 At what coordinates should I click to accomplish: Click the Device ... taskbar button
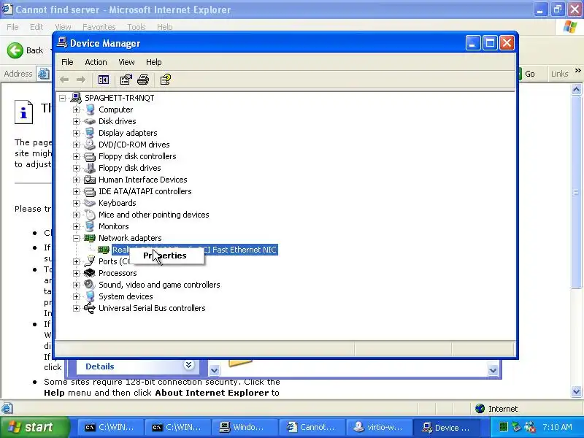[446, 427]
